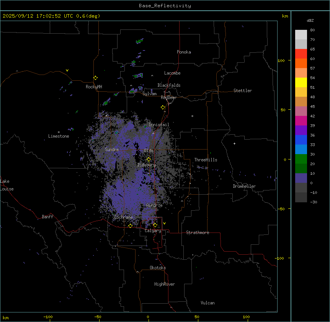
Task: Select the Airdrie city label
Action: click(x=155, y=205)
